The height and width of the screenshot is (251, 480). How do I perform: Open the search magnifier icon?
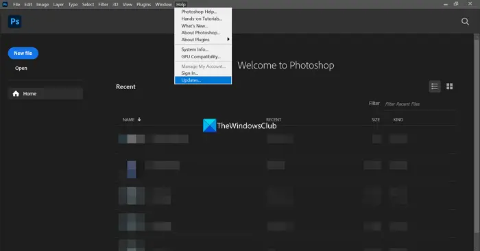(465, 21)
